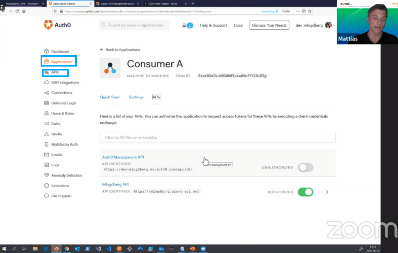Open the Windows Start menu
The image size is (398, 253).
coord(4,249)
